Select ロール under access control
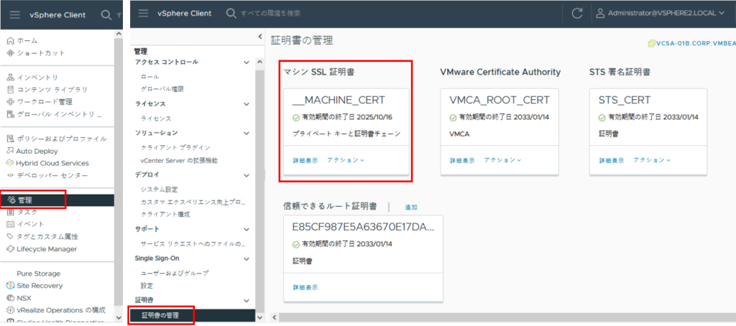 (149, 76)
